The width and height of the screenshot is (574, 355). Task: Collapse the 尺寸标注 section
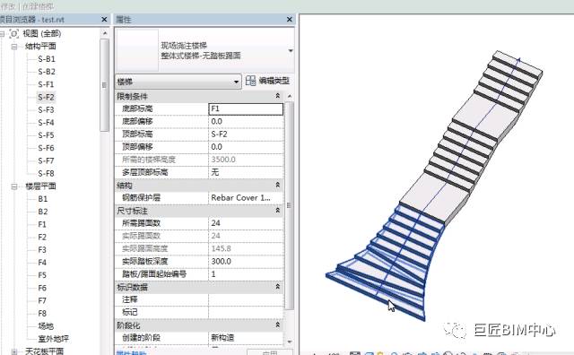pos(277,211)
